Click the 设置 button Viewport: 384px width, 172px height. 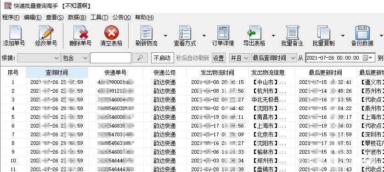[x=219, y=58]
